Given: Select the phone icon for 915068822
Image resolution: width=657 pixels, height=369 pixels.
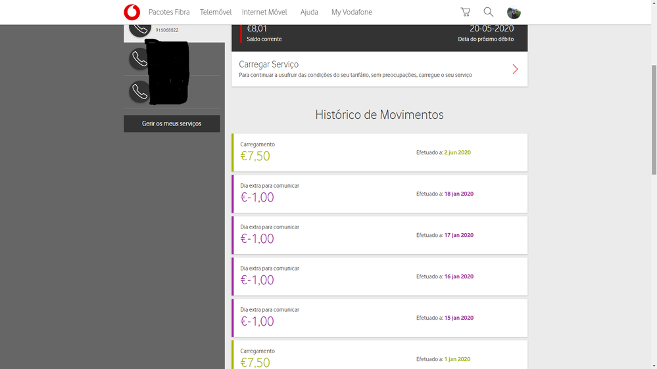Looking at the screenshot, I should 139,28.
